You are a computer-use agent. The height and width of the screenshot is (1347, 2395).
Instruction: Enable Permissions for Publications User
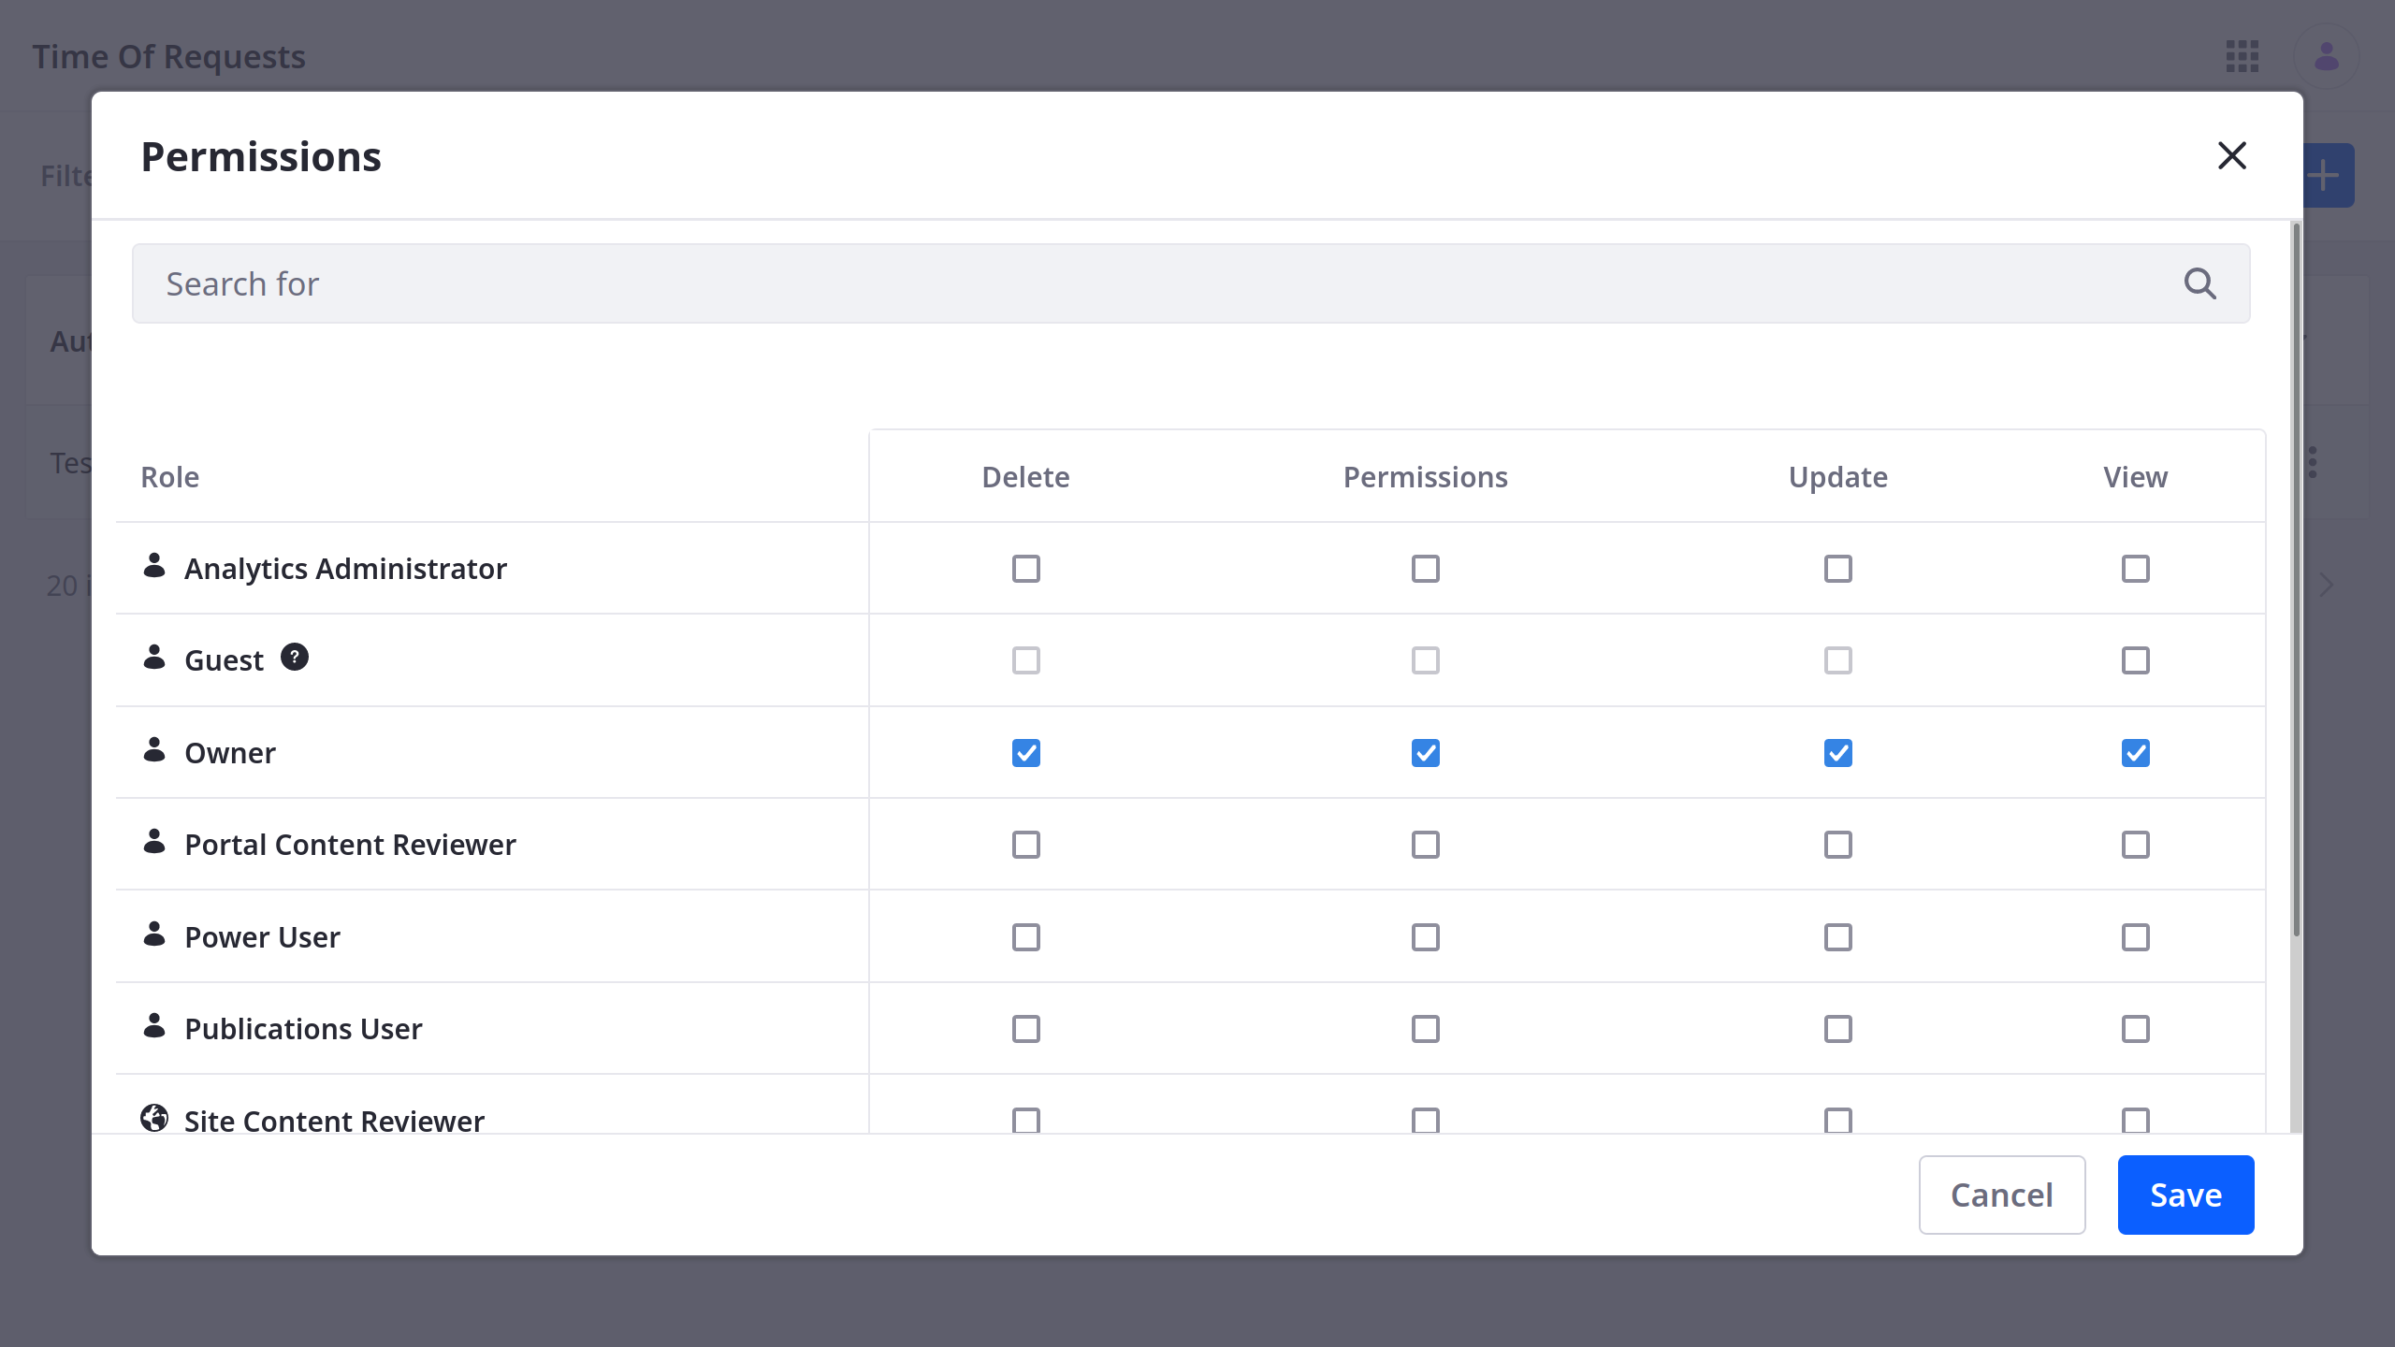1426,1029
